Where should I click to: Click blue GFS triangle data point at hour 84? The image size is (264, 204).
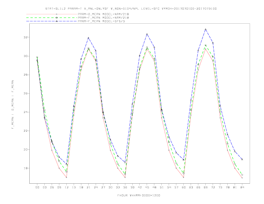pos(242,159)
